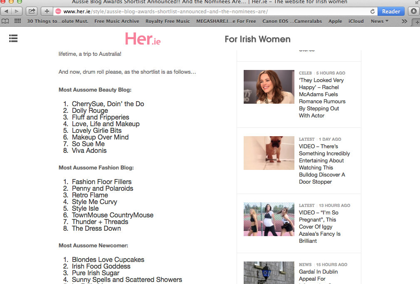The height and width of the screenshot is (284, 420).
Task: Open 'VIDEO – I'm So Pregnant' article
Action: [x=319, y=227]
